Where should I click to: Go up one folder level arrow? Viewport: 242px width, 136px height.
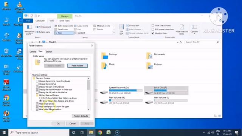pyautogui.click(x=39, y=42)
